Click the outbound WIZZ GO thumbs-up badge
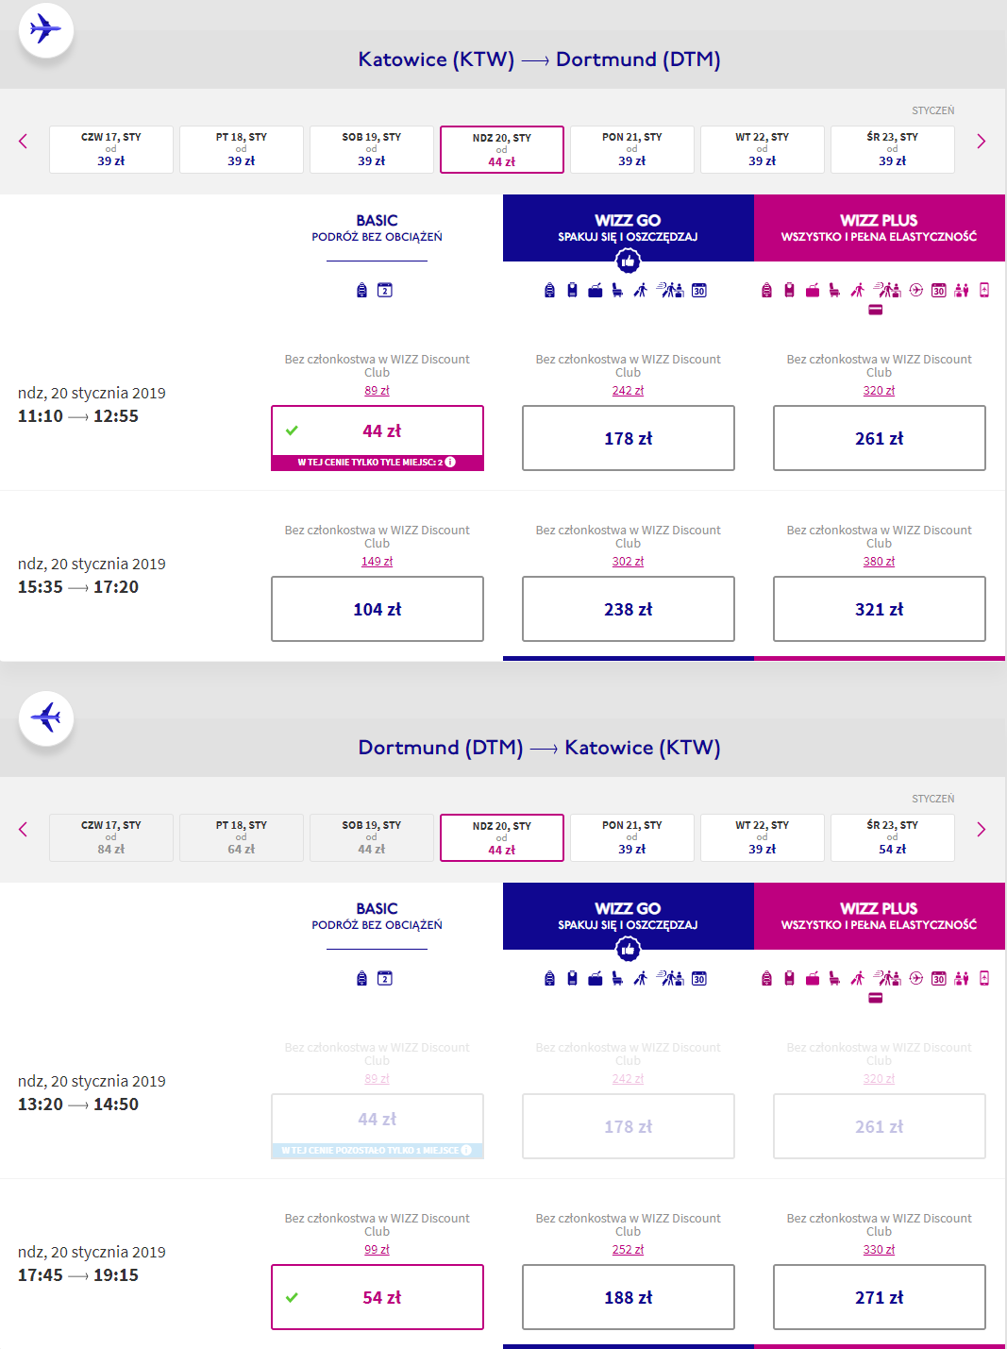The height and width of the screenshot is (1349, 1007). coord(628,261)
